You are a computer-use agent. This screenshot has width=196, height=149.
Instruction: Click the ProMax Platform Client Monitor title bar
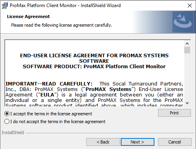(65, 5)
